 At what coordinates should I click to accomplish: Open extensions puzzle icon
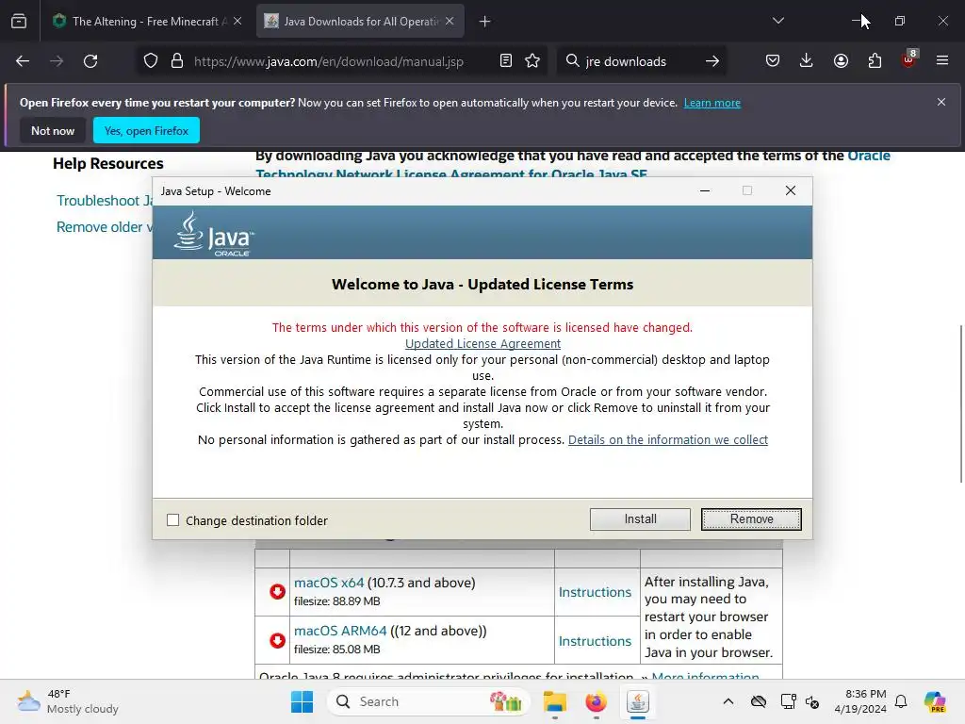point(875,61)
